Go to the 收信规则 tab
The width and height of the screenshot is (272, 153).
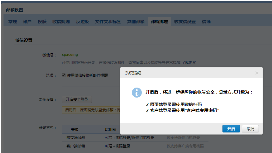pyautogui.click(x=61, y=22)
